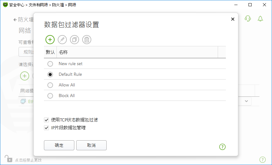
Task: Open the dialog help question mark icon
Action: 222,147
